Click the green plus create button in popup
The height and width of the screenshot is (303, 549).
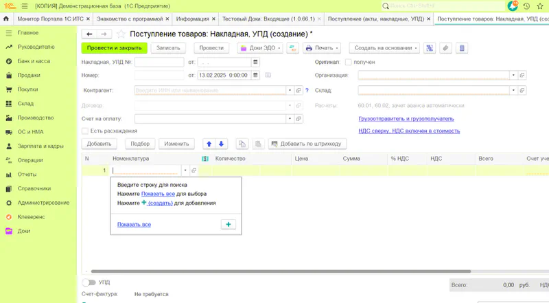(229, 224)
